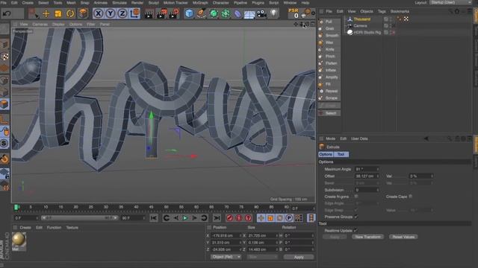Screen dimensions: 478x268
Task: Toggle the Y axis lock
Action: (x=111, y=13)
